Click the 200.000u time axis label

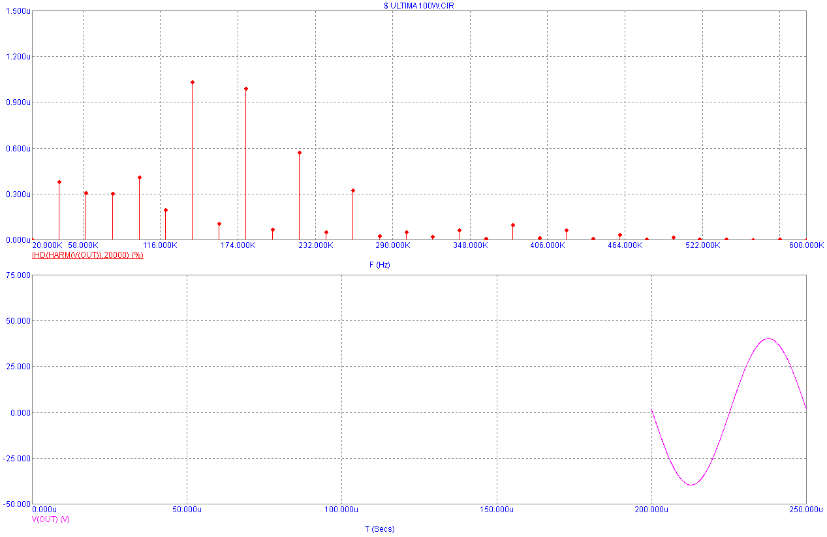pos(651,509)
